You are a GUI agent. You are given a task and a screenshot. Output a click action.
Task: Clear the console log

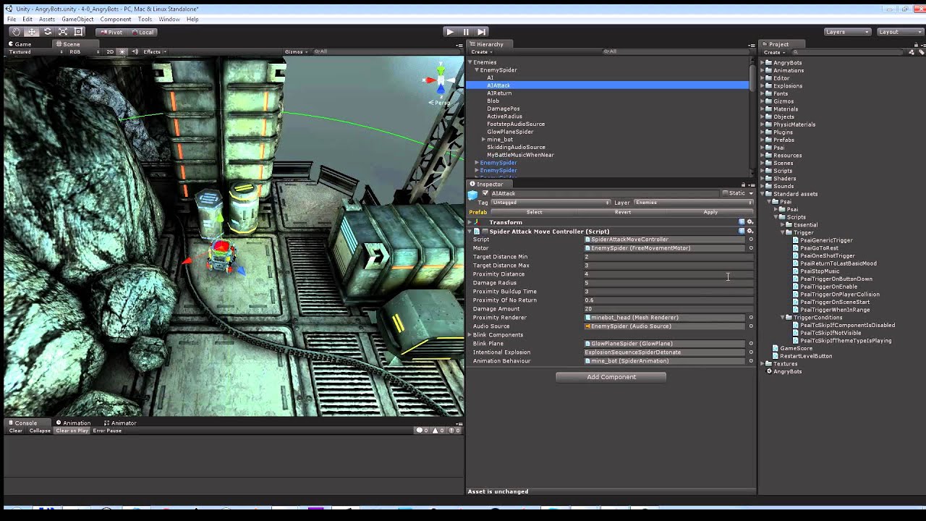click(x=15, y=431)
